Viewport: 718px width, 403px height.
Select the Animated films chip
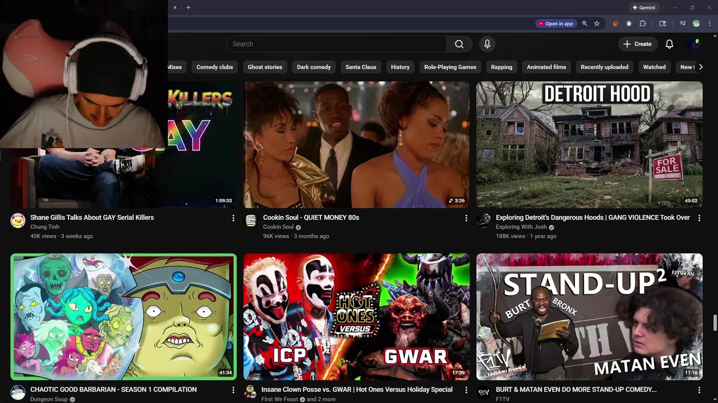(x=546, y=67)
